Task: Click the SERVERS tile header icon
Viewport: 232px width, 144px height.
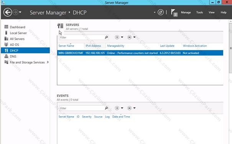Action: pos(60,26)
